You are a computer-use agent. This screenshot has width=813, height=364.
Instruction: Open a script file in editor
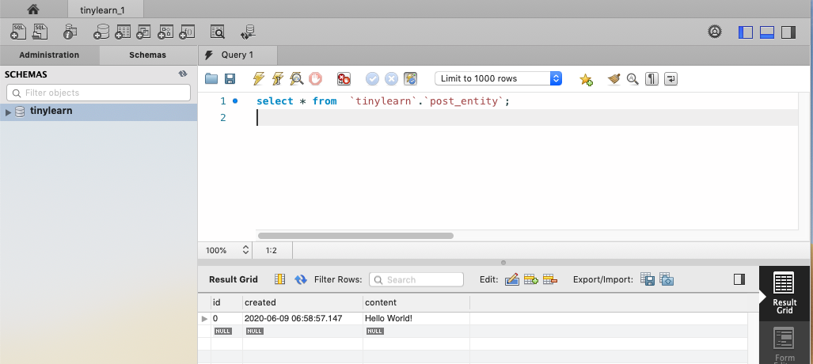coord(211,79)
